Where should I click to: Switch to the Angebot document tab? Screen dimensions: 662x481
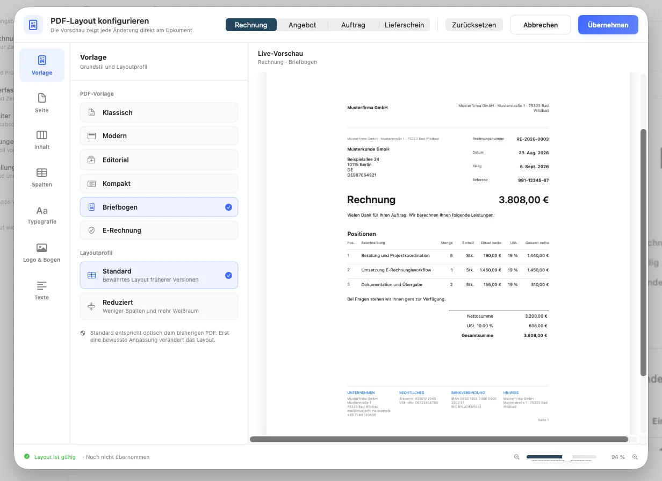point(302,25)
